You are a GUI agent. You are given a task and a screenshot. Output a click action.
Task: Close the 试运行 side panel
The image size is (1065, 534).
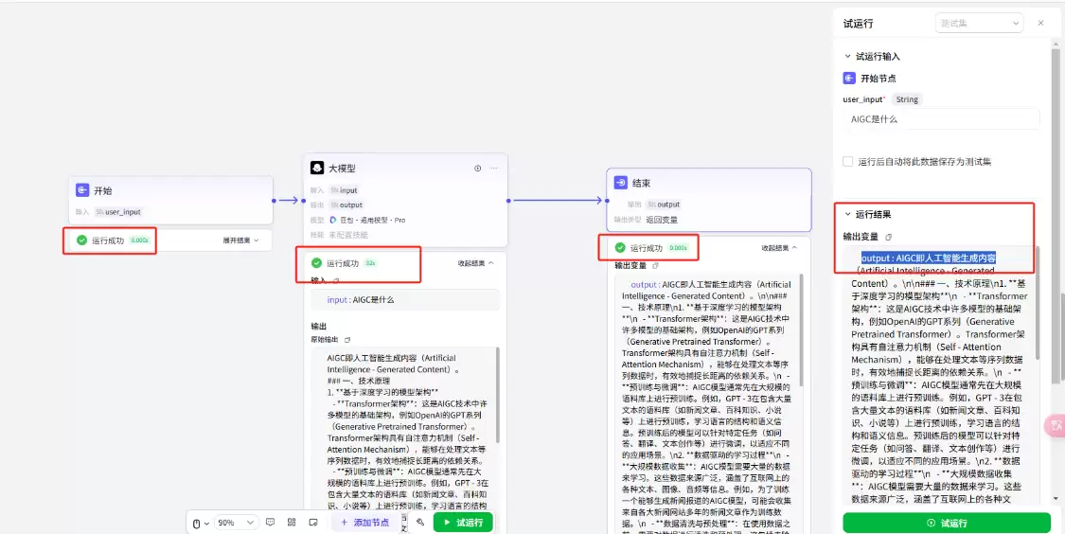[x=1040, y=23]
